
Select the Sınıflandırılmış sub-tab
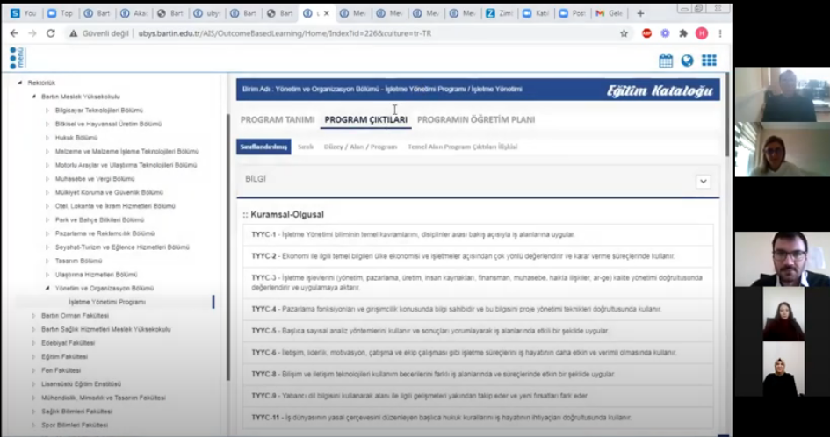click(264, 147)
